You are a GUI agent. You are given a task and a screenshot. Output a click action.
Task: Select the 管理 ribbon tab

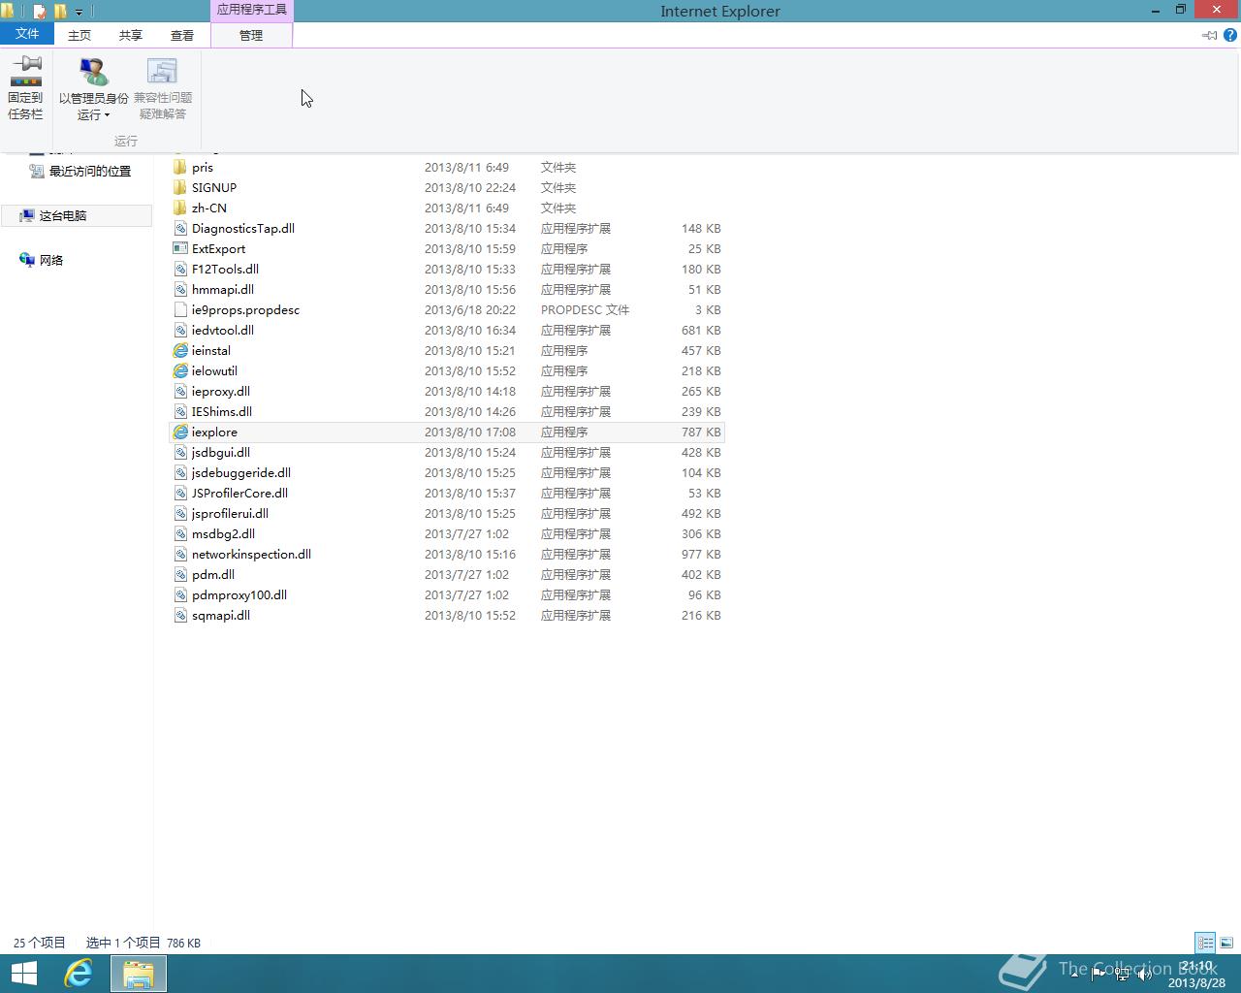coord(251,35)
